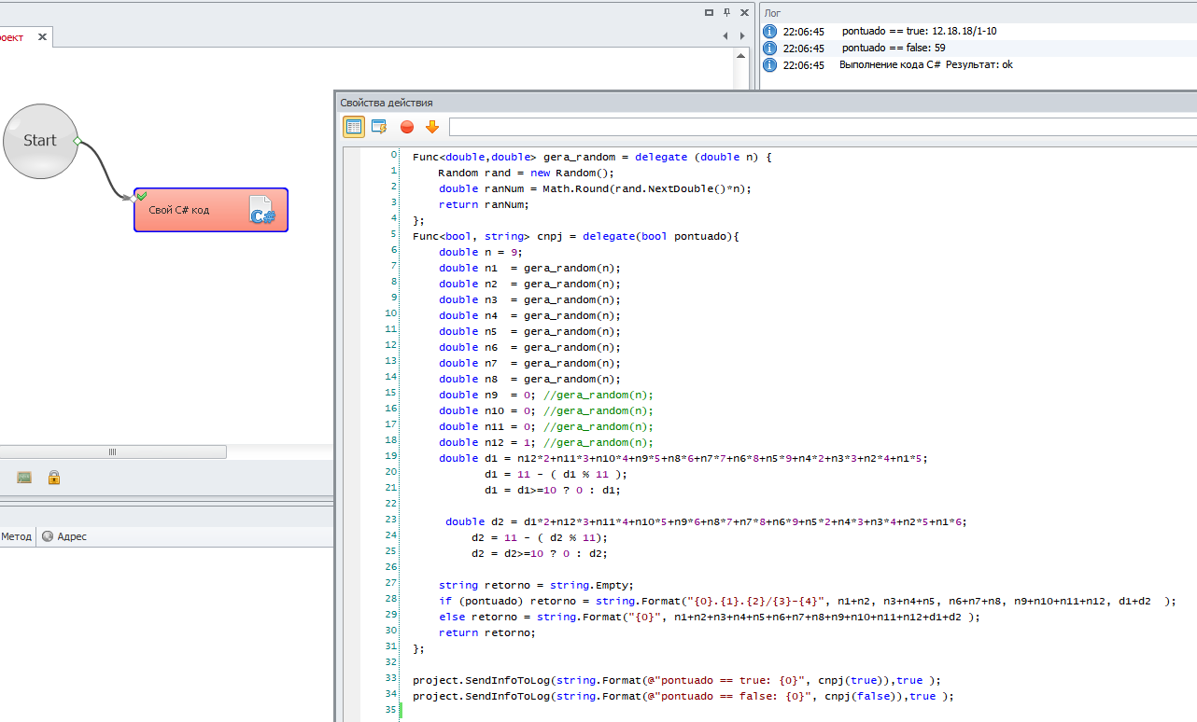Click the green chalkboard icon

(24, 478)
